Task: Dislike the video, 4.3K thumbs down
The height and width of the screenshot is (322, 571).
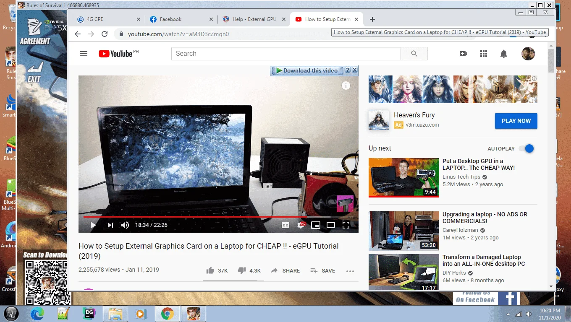Action: click(x=249, y=271)
